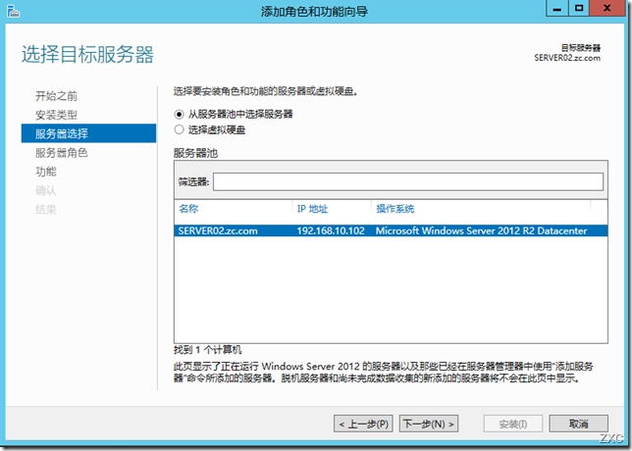This screenshot has width=632, height=451.
Task: Open the '功能' step
Action: coord(46,172)
